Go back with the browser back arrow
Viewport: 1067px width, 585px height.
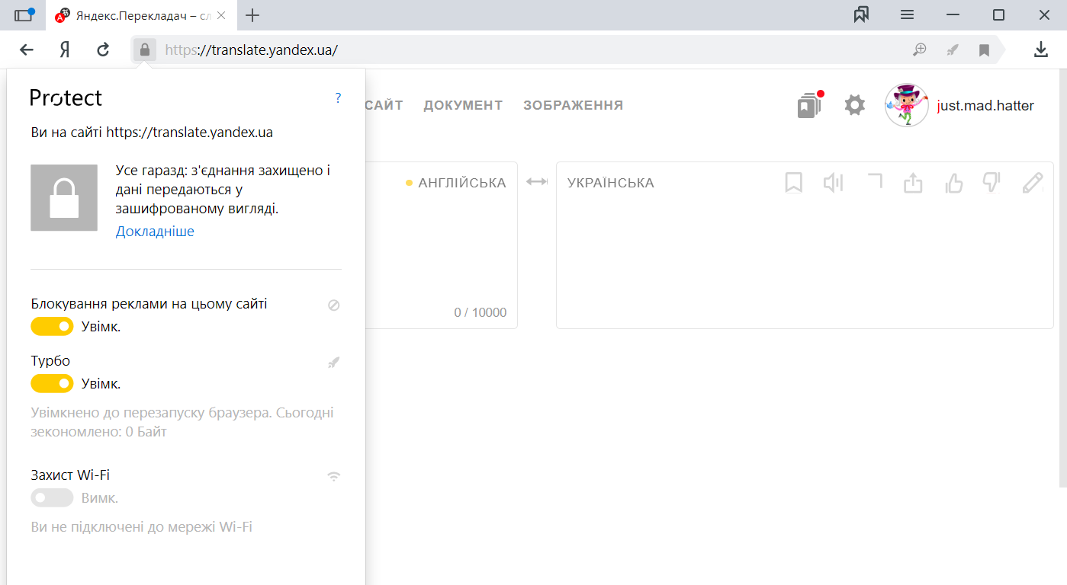[27, 50]
